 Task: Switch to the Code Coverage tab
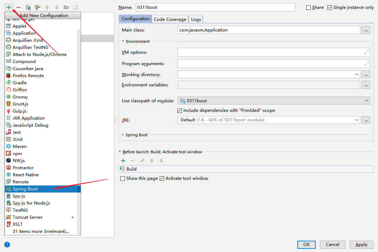tap(170, 19)
